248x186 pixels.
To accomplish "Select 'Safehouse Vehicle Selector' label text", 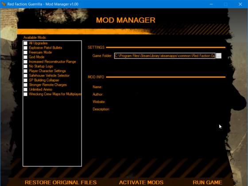I will click(49, 76).
